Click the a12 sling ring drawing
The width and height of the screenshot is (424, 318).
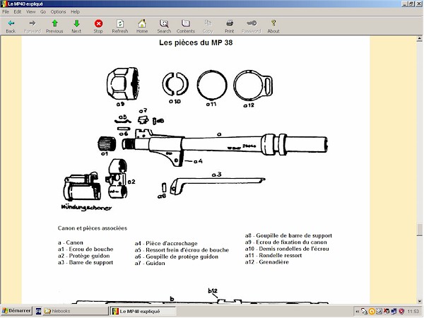253,86
